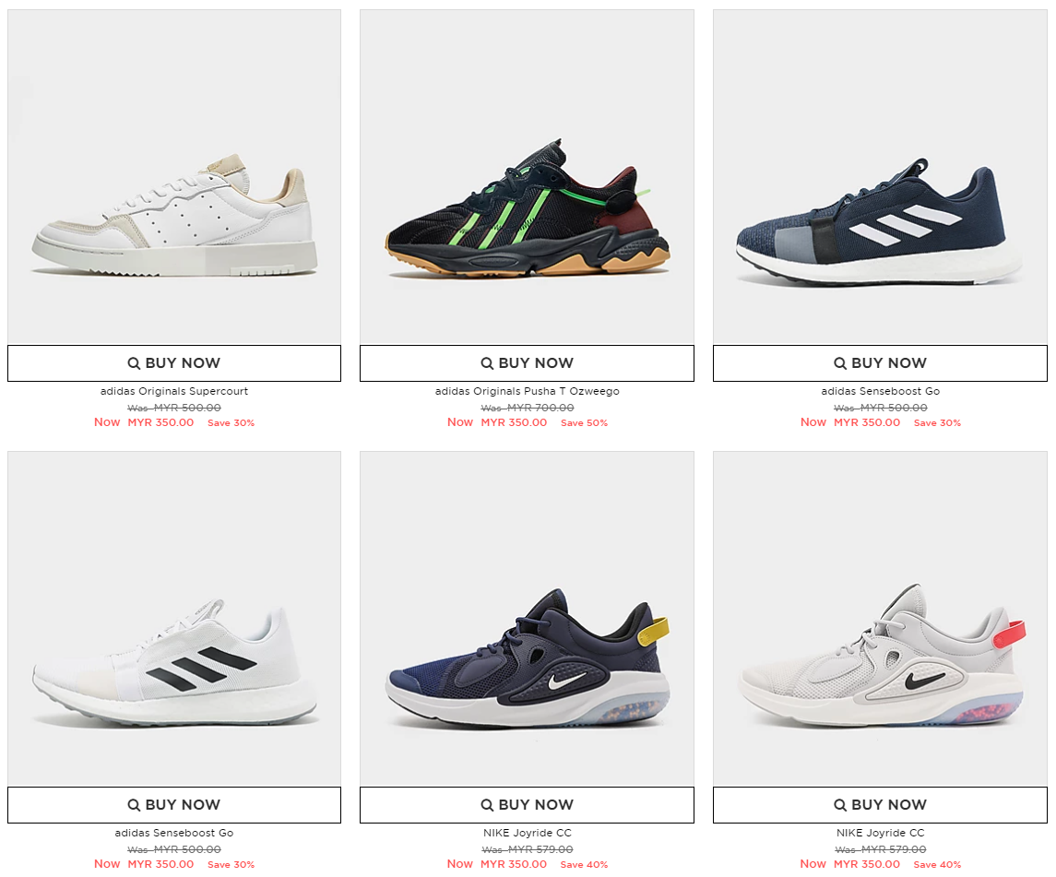Select the adidas Originals Pusha T Ozweego title
Screen dimensions: 1056x877
(527, 391)
